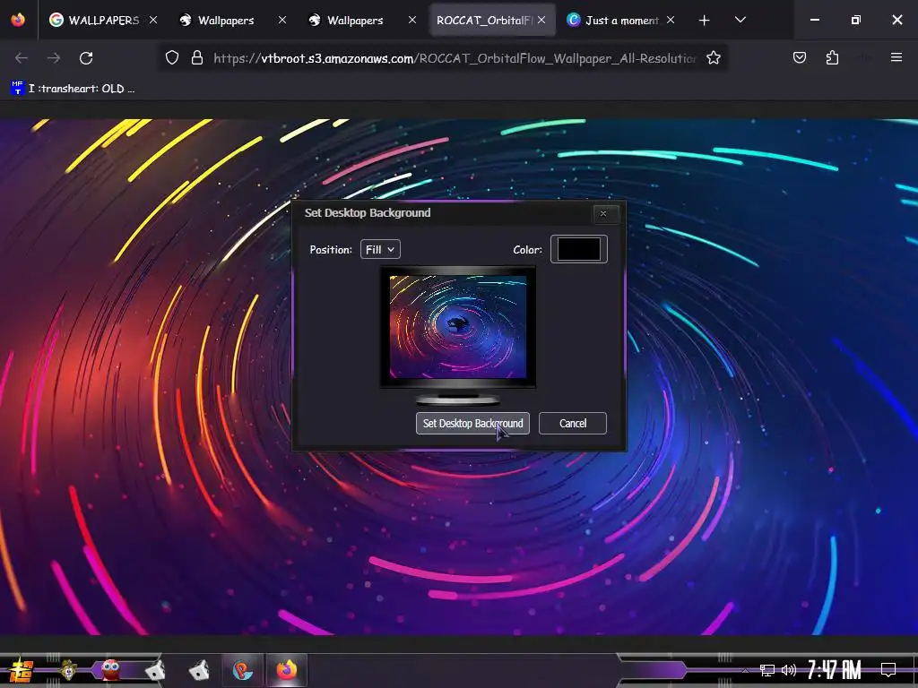918x688 pixels.
Task: Open the Firefox hamburger application menu
Action: point(896,57)
